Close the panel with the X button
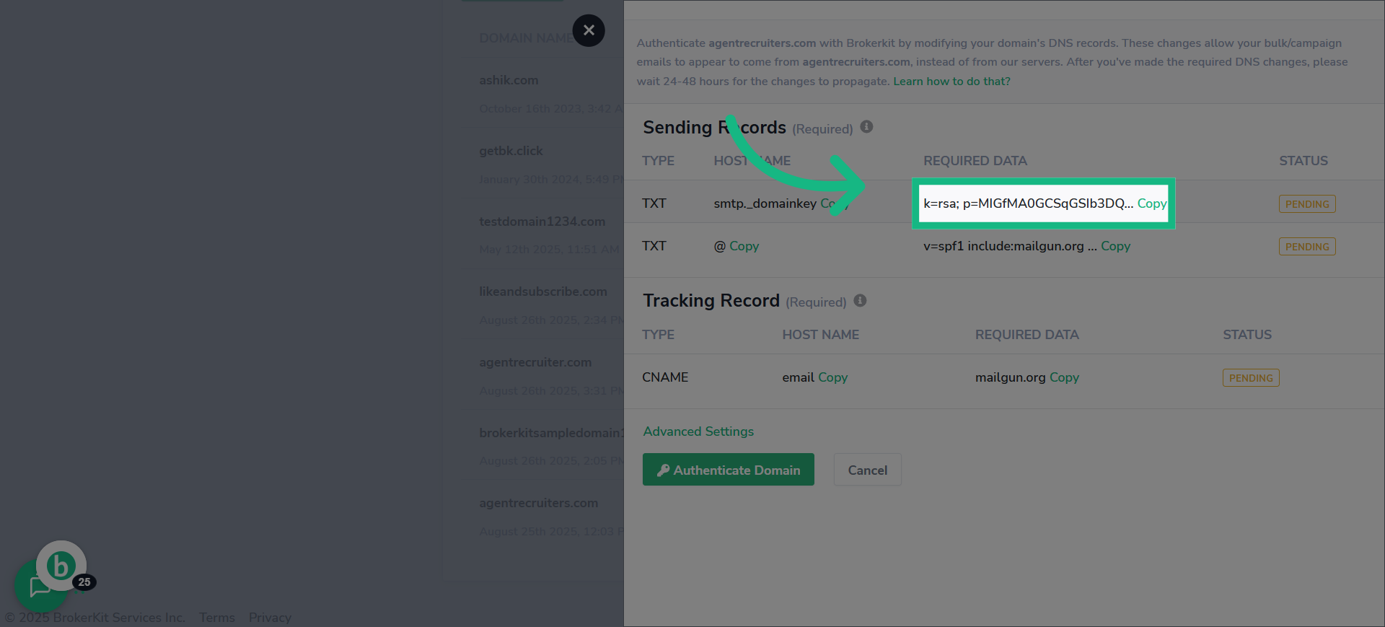The height and width of the screenshot is (627, 1385). tap(589, 30)
